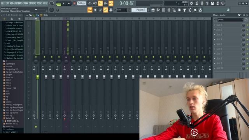Open the Piano roll view icon

158,10
